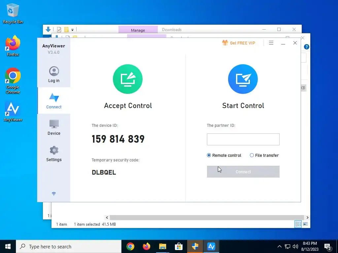Click the 1 item selected 41.5 MB status
Image resolution: width=338 pixels, height=253 pixels.
click(95, 224)
